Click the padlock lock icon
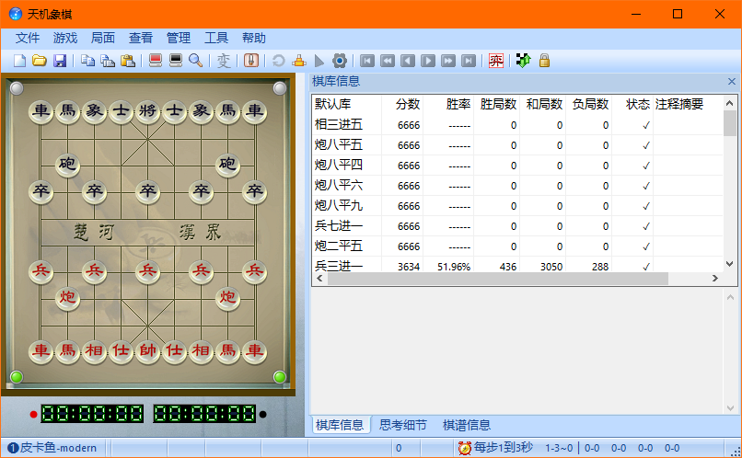The width and height of the screenshot is (742, 458). [544, 61]
